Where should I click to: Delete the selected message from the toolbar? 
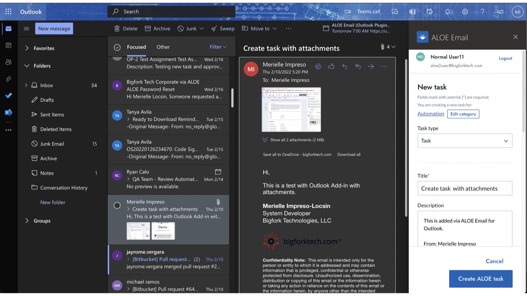[x=126, y=29]
